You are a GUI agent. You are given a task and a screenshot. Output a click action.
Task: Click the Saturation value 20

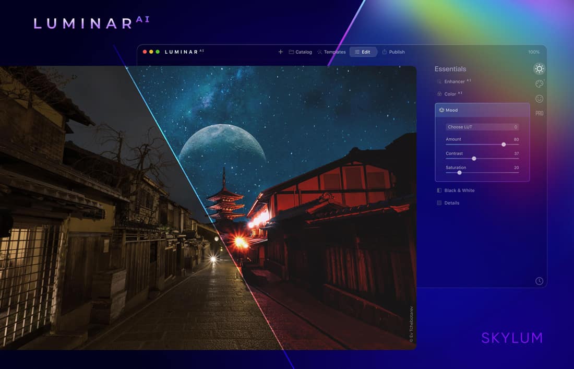516,168
